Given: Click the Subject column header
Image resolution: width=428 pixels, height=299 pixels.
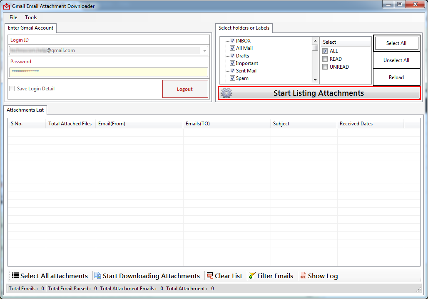Looking at the screenshot, I should 304,124.
